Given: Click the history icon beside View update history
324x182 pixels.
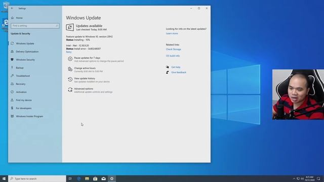Looking at the screenshot, I should [x=70, y=79].
